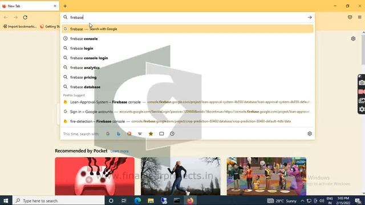The height and width of the screenshot is (205, 365).
Task: Open notification center icon
Action: pos(358,200)
